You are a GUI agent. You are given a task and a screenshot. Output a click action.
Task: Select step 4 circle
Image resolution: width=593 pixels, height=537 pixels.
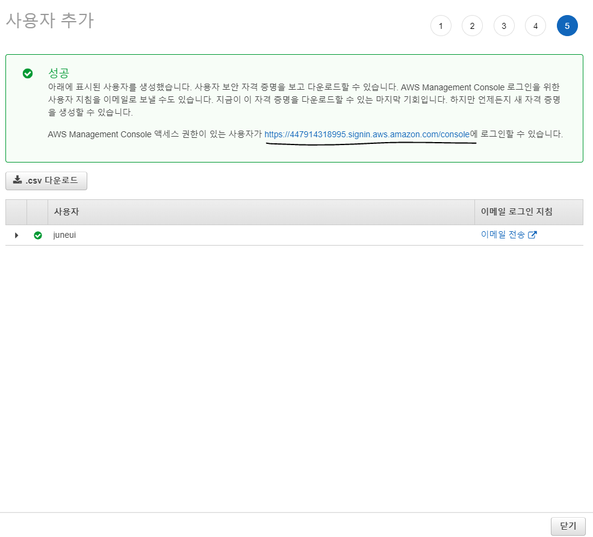535,26
